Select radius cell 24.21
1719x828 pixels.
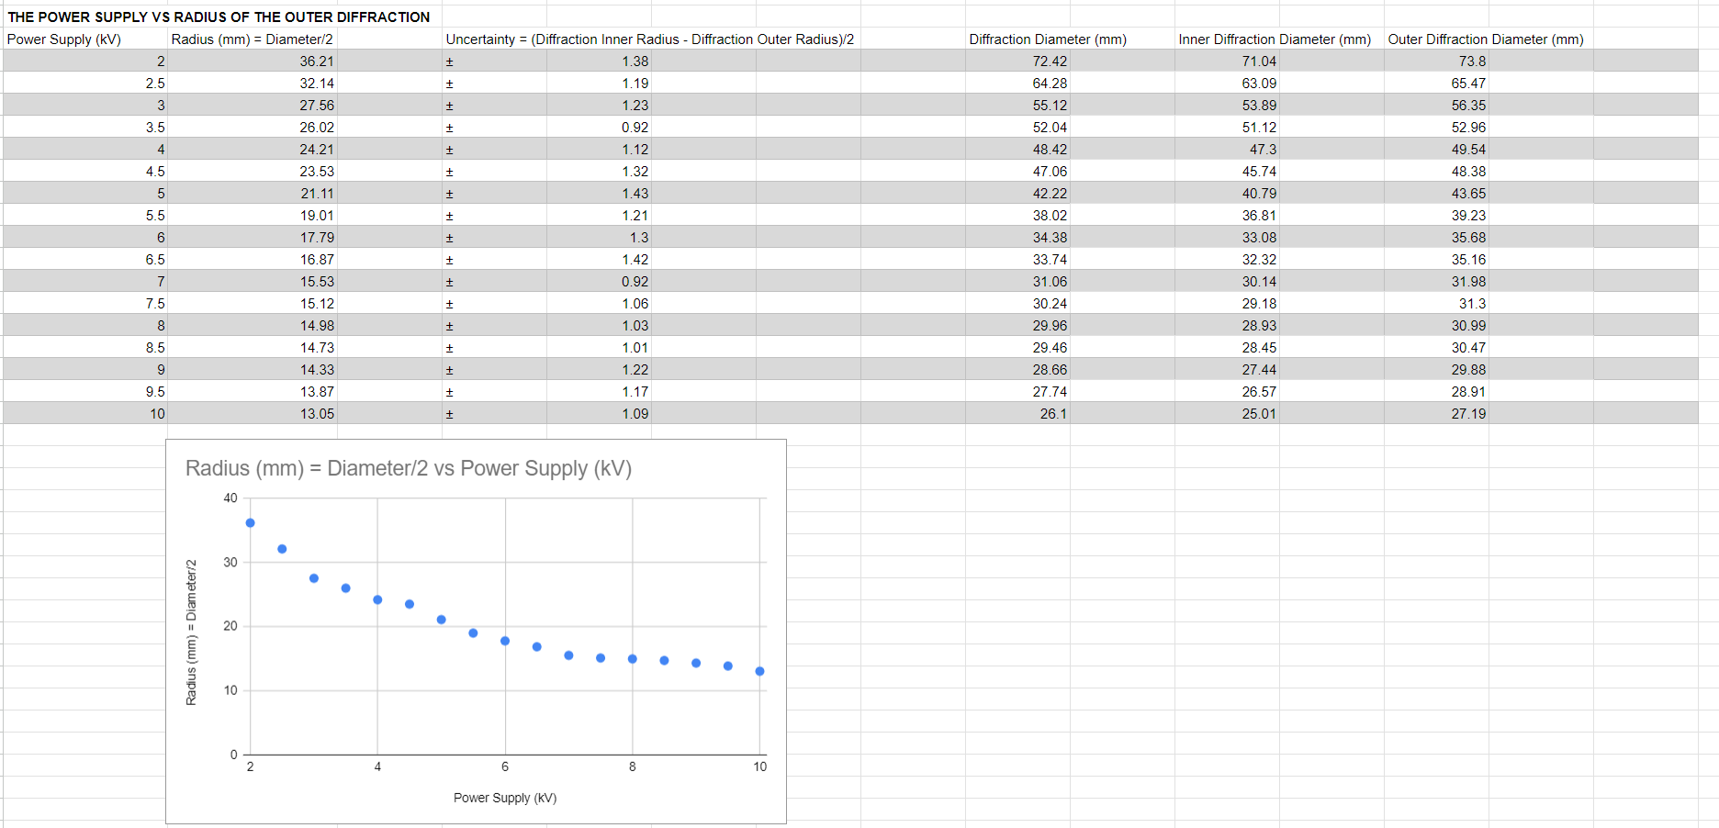(317, 149)
